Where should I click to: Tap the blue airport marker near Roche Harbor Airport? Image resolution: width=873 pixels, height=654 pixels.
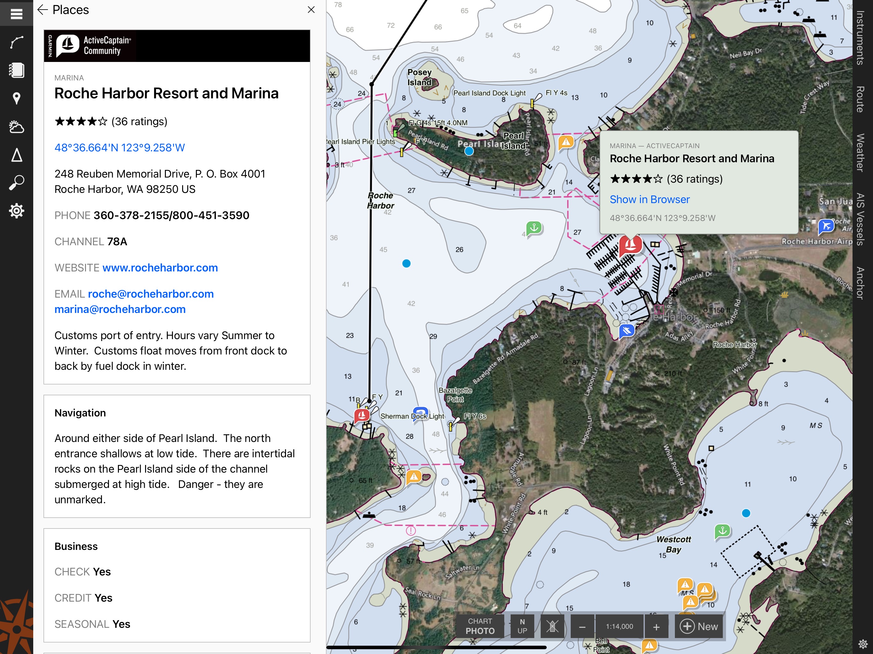tap(826, 226)
